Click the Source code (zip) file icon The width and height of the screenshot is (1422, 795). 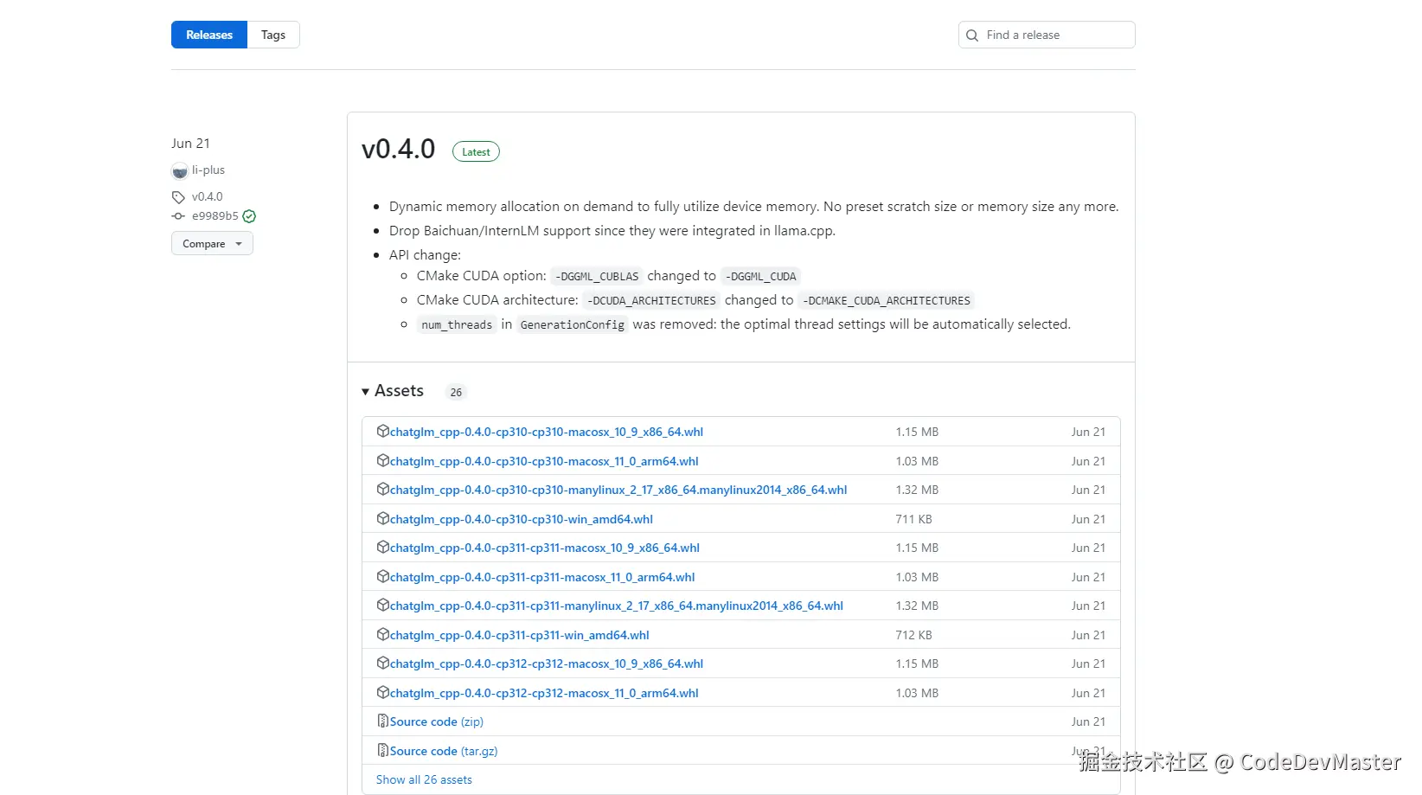coord(382,721)
